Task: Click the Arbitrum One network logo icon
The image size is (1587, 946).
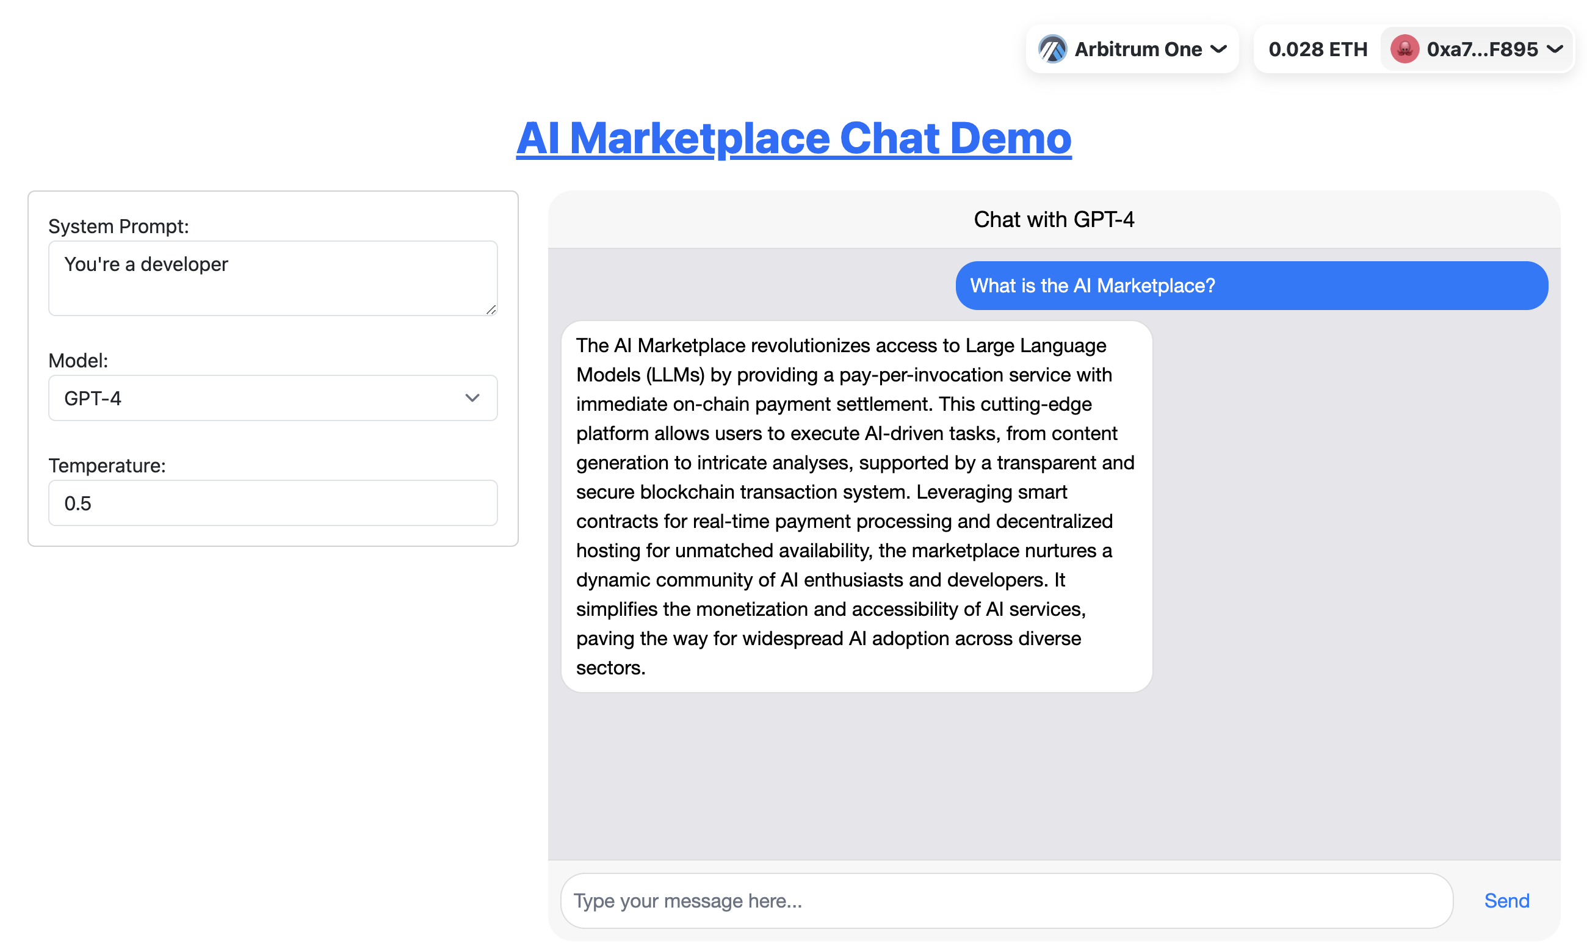Action: coord(1052,49)
